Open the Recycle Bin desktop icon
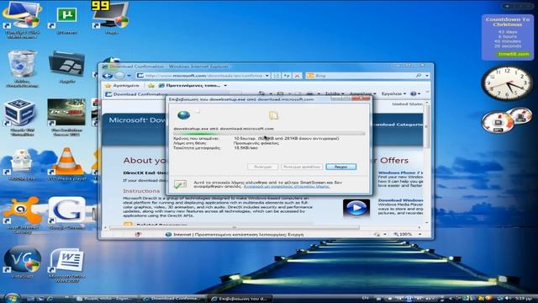 point(22,69)
